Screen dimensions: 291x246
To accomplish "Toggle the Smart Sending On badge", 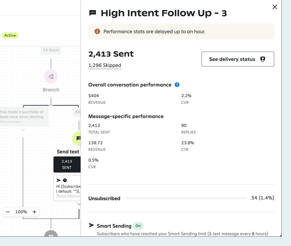I will [138, 226].
